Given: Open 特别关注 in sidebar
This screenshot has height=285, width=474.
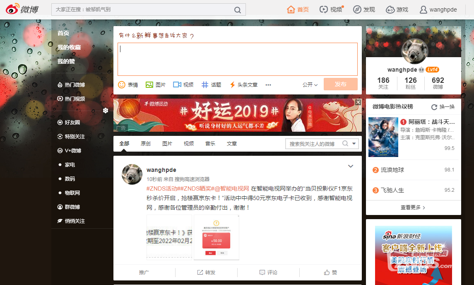Looking at the screenshot, I should [71, 136].
